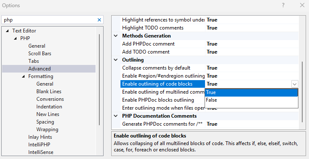The width and height of the screenshot is (309, 159).
Task: Select Scroll Bars in the tree
Action: pyautogui.click(x=40, y=54)
